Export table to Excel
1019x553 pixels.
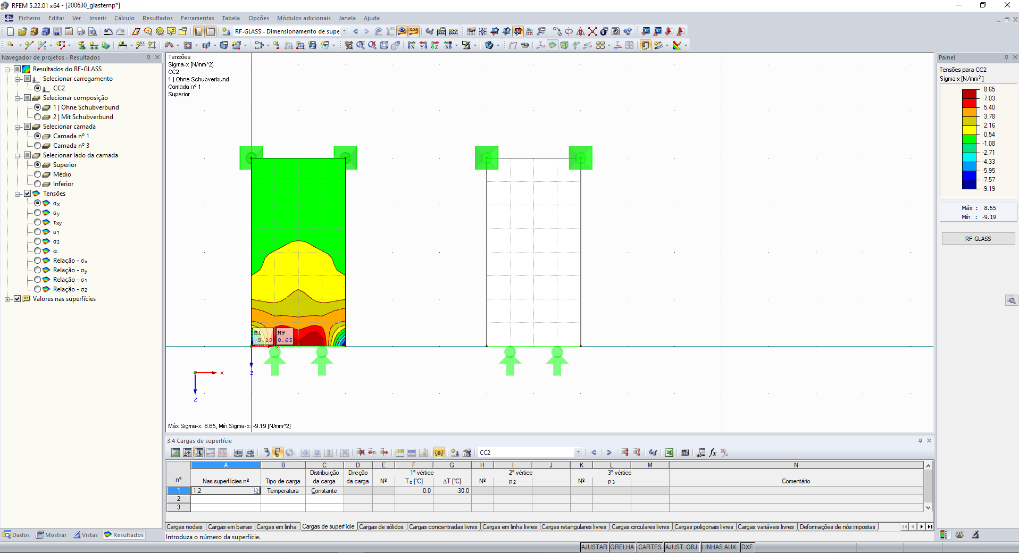click(669, 453)
